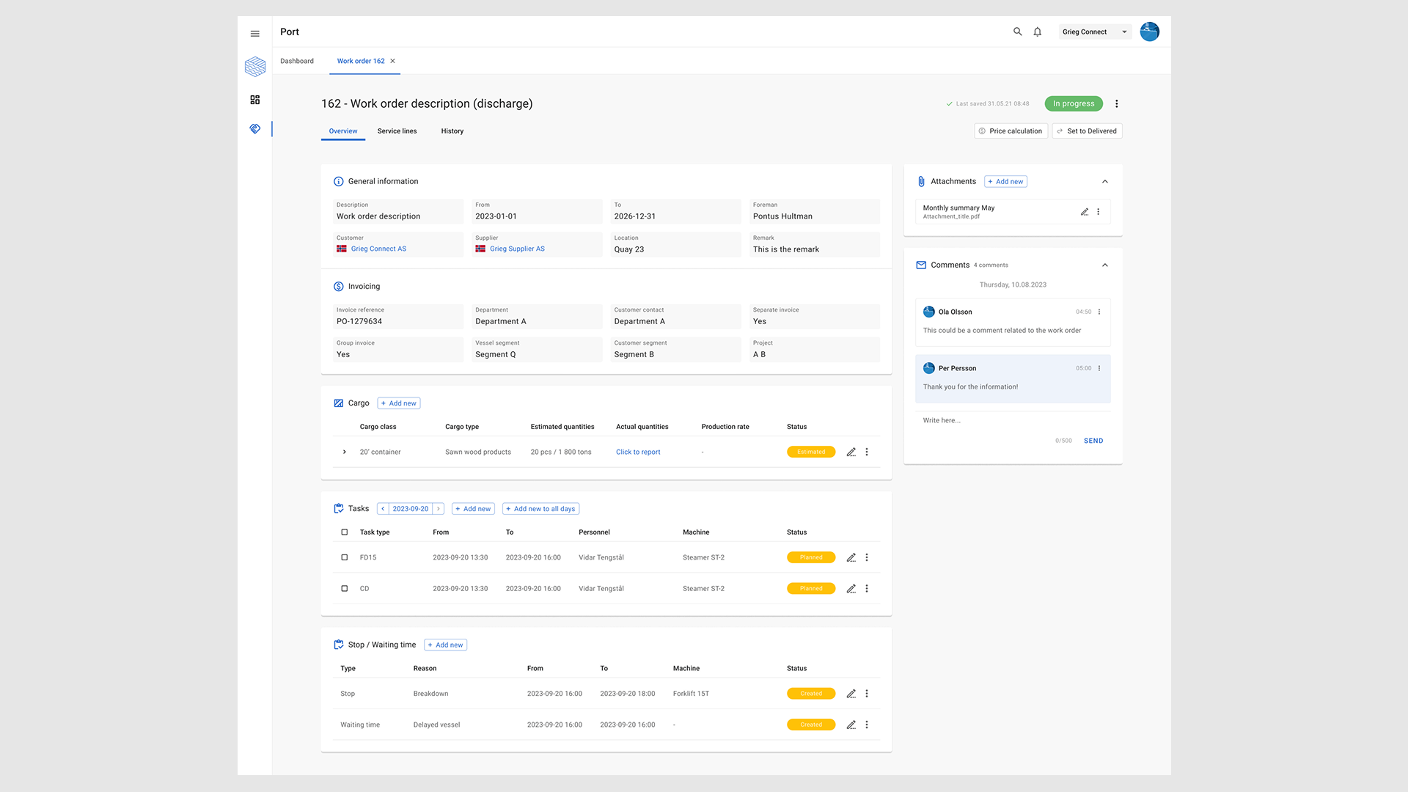Edit the Monthly summary May attachment
The height and width of the screenshot is (792, 1408).
(x=1084, y=212)
